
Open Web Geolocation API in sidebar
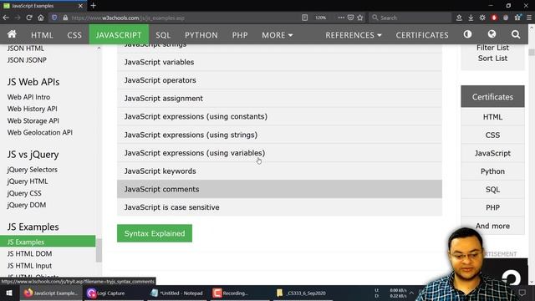pyautogui.click(x=40, y=132)
